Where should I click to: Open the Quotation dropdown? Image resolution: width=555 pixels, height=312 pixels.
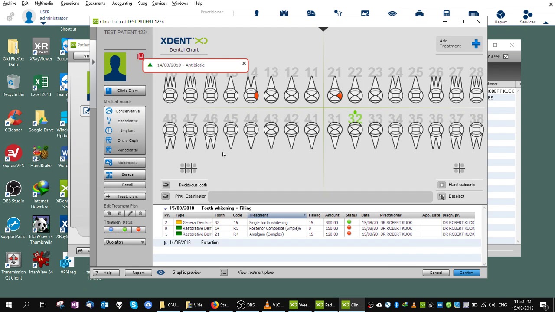pyautogui.click(x=125, y=242)
